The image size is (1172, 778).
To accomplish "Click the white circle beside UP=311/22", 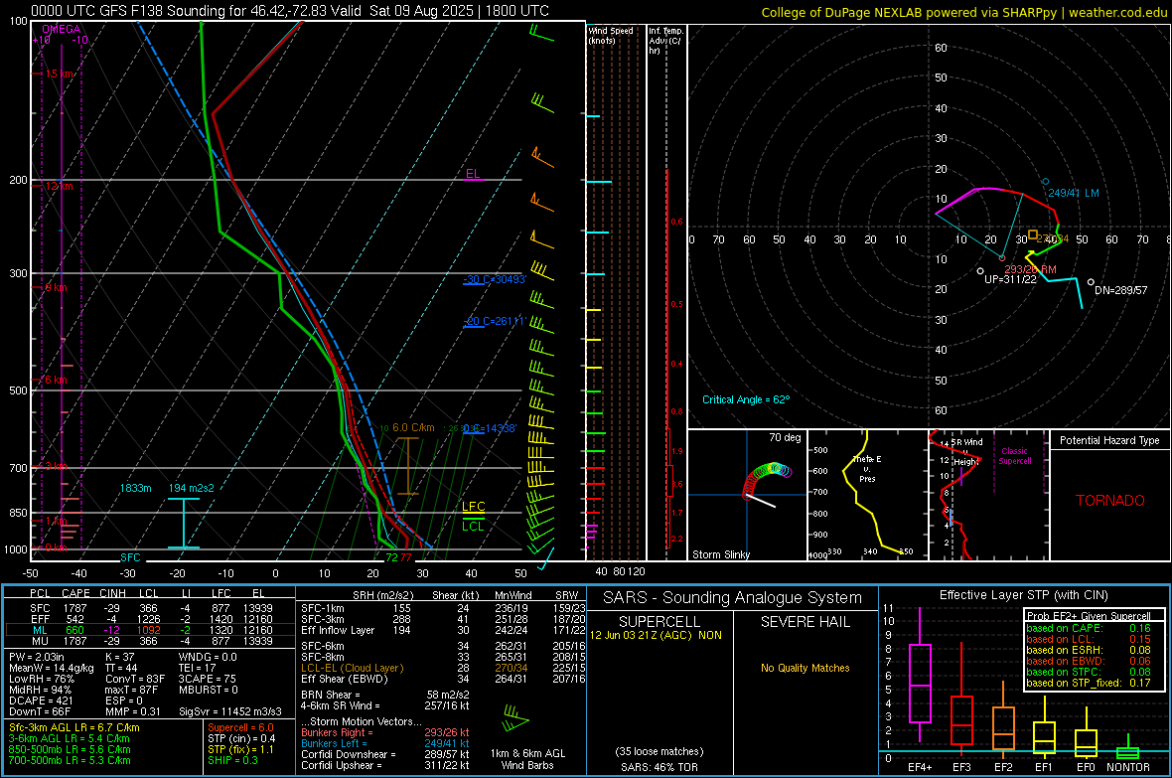I will coord(980,271).
